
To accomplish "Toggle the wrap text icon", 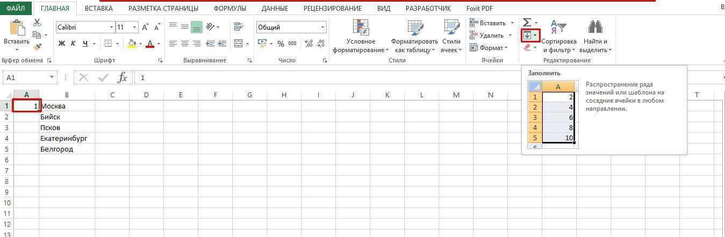I will (x=238, y=26).
